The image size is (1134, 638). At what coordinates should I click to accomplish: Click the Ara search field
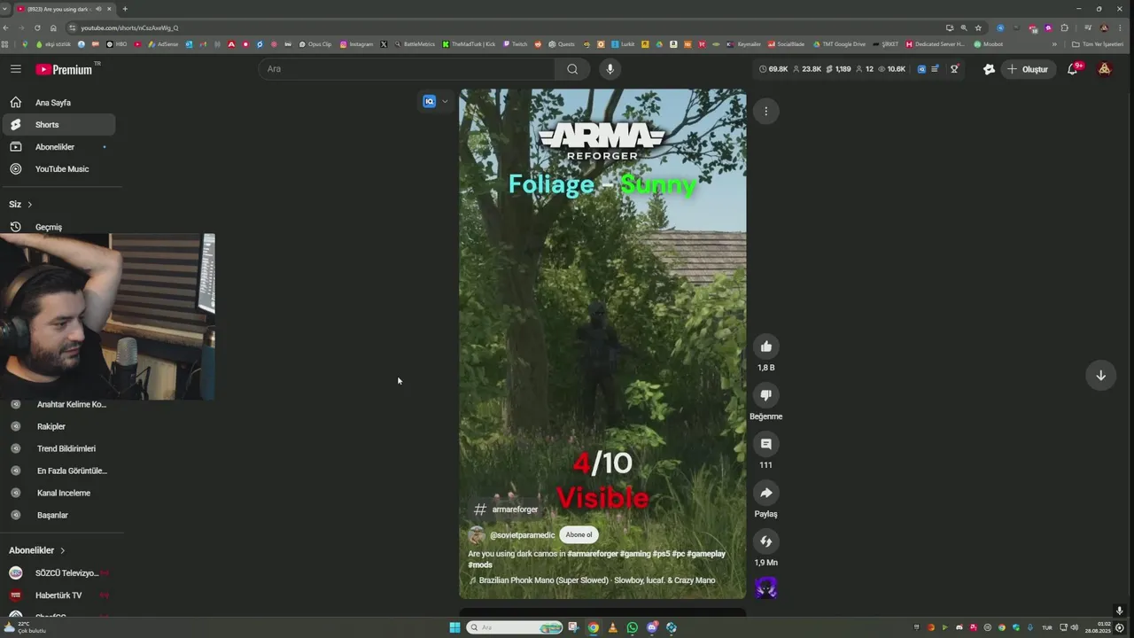[408, 69]
